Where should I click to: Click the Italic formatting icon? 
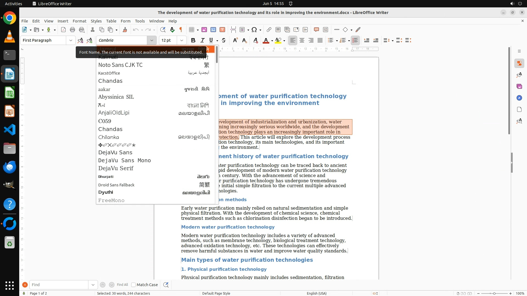[202, 40]
